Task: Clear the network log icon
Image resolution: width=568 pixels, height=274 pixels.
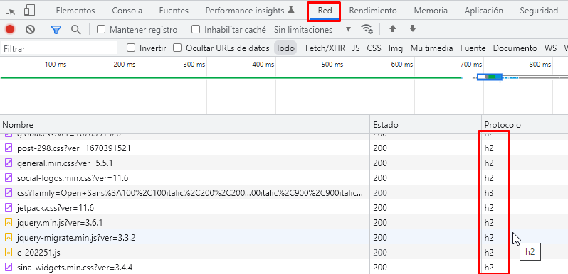Action: pos(30,29)
